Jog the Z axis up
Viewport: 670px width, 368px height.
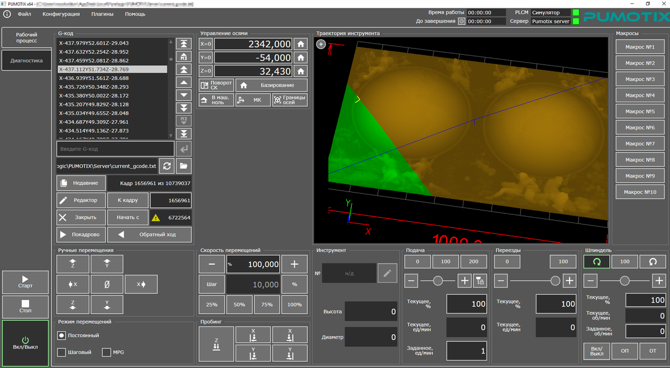coord(73,264)
